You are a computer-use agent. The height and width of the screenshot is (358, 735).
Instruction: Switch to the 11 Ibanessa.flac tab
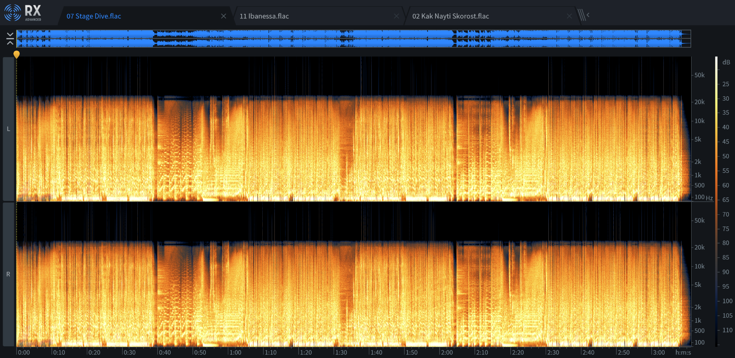pos(264,16)
